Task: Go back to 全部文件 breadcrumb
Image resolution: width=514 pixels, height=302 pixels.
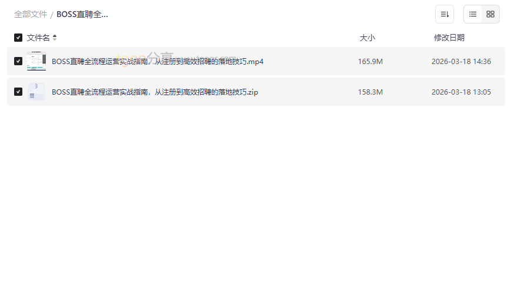Action: 31,15
